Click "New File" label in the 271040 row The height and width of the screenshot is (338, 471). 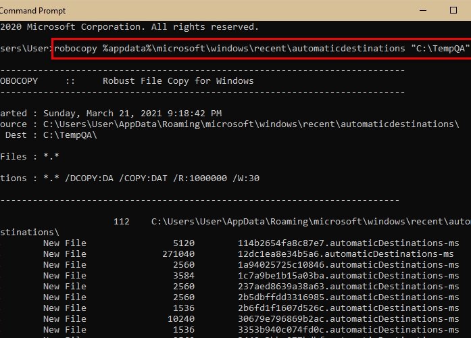point(65,254)
